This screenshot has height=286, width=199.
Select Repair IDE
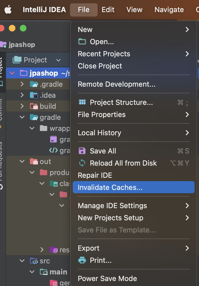(x=134, y=175)
